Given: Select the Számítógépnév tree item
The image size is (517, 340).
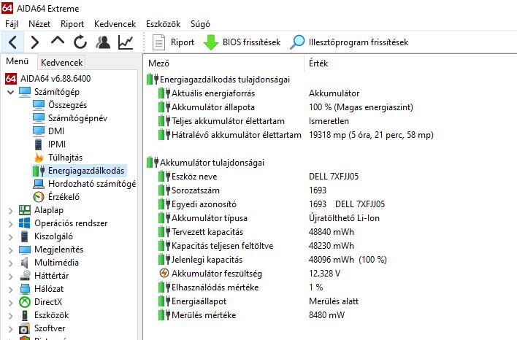Looking at the screenshot, I should 78,118.
